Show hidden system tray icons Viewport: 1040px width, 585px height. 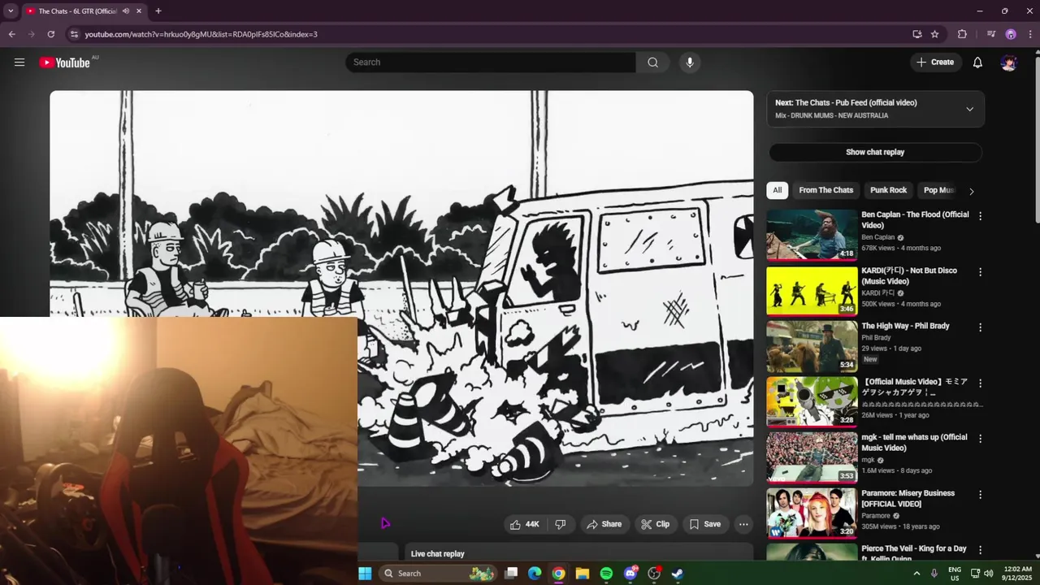(917, 574)
